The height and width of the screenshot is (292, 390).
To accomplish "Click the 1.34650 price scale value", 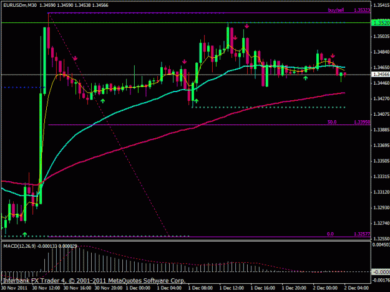I will tap(381, 67).
